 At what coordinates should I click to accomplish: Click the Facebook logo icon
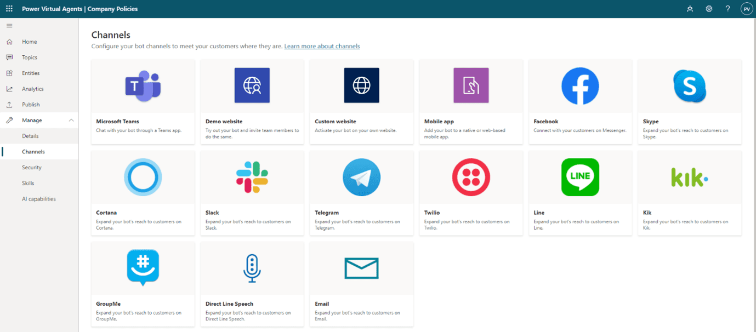tap(580, 86)
